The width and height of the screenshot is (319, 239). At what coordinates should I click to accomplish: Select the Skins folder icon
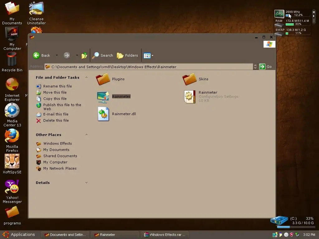click(189, 79)
